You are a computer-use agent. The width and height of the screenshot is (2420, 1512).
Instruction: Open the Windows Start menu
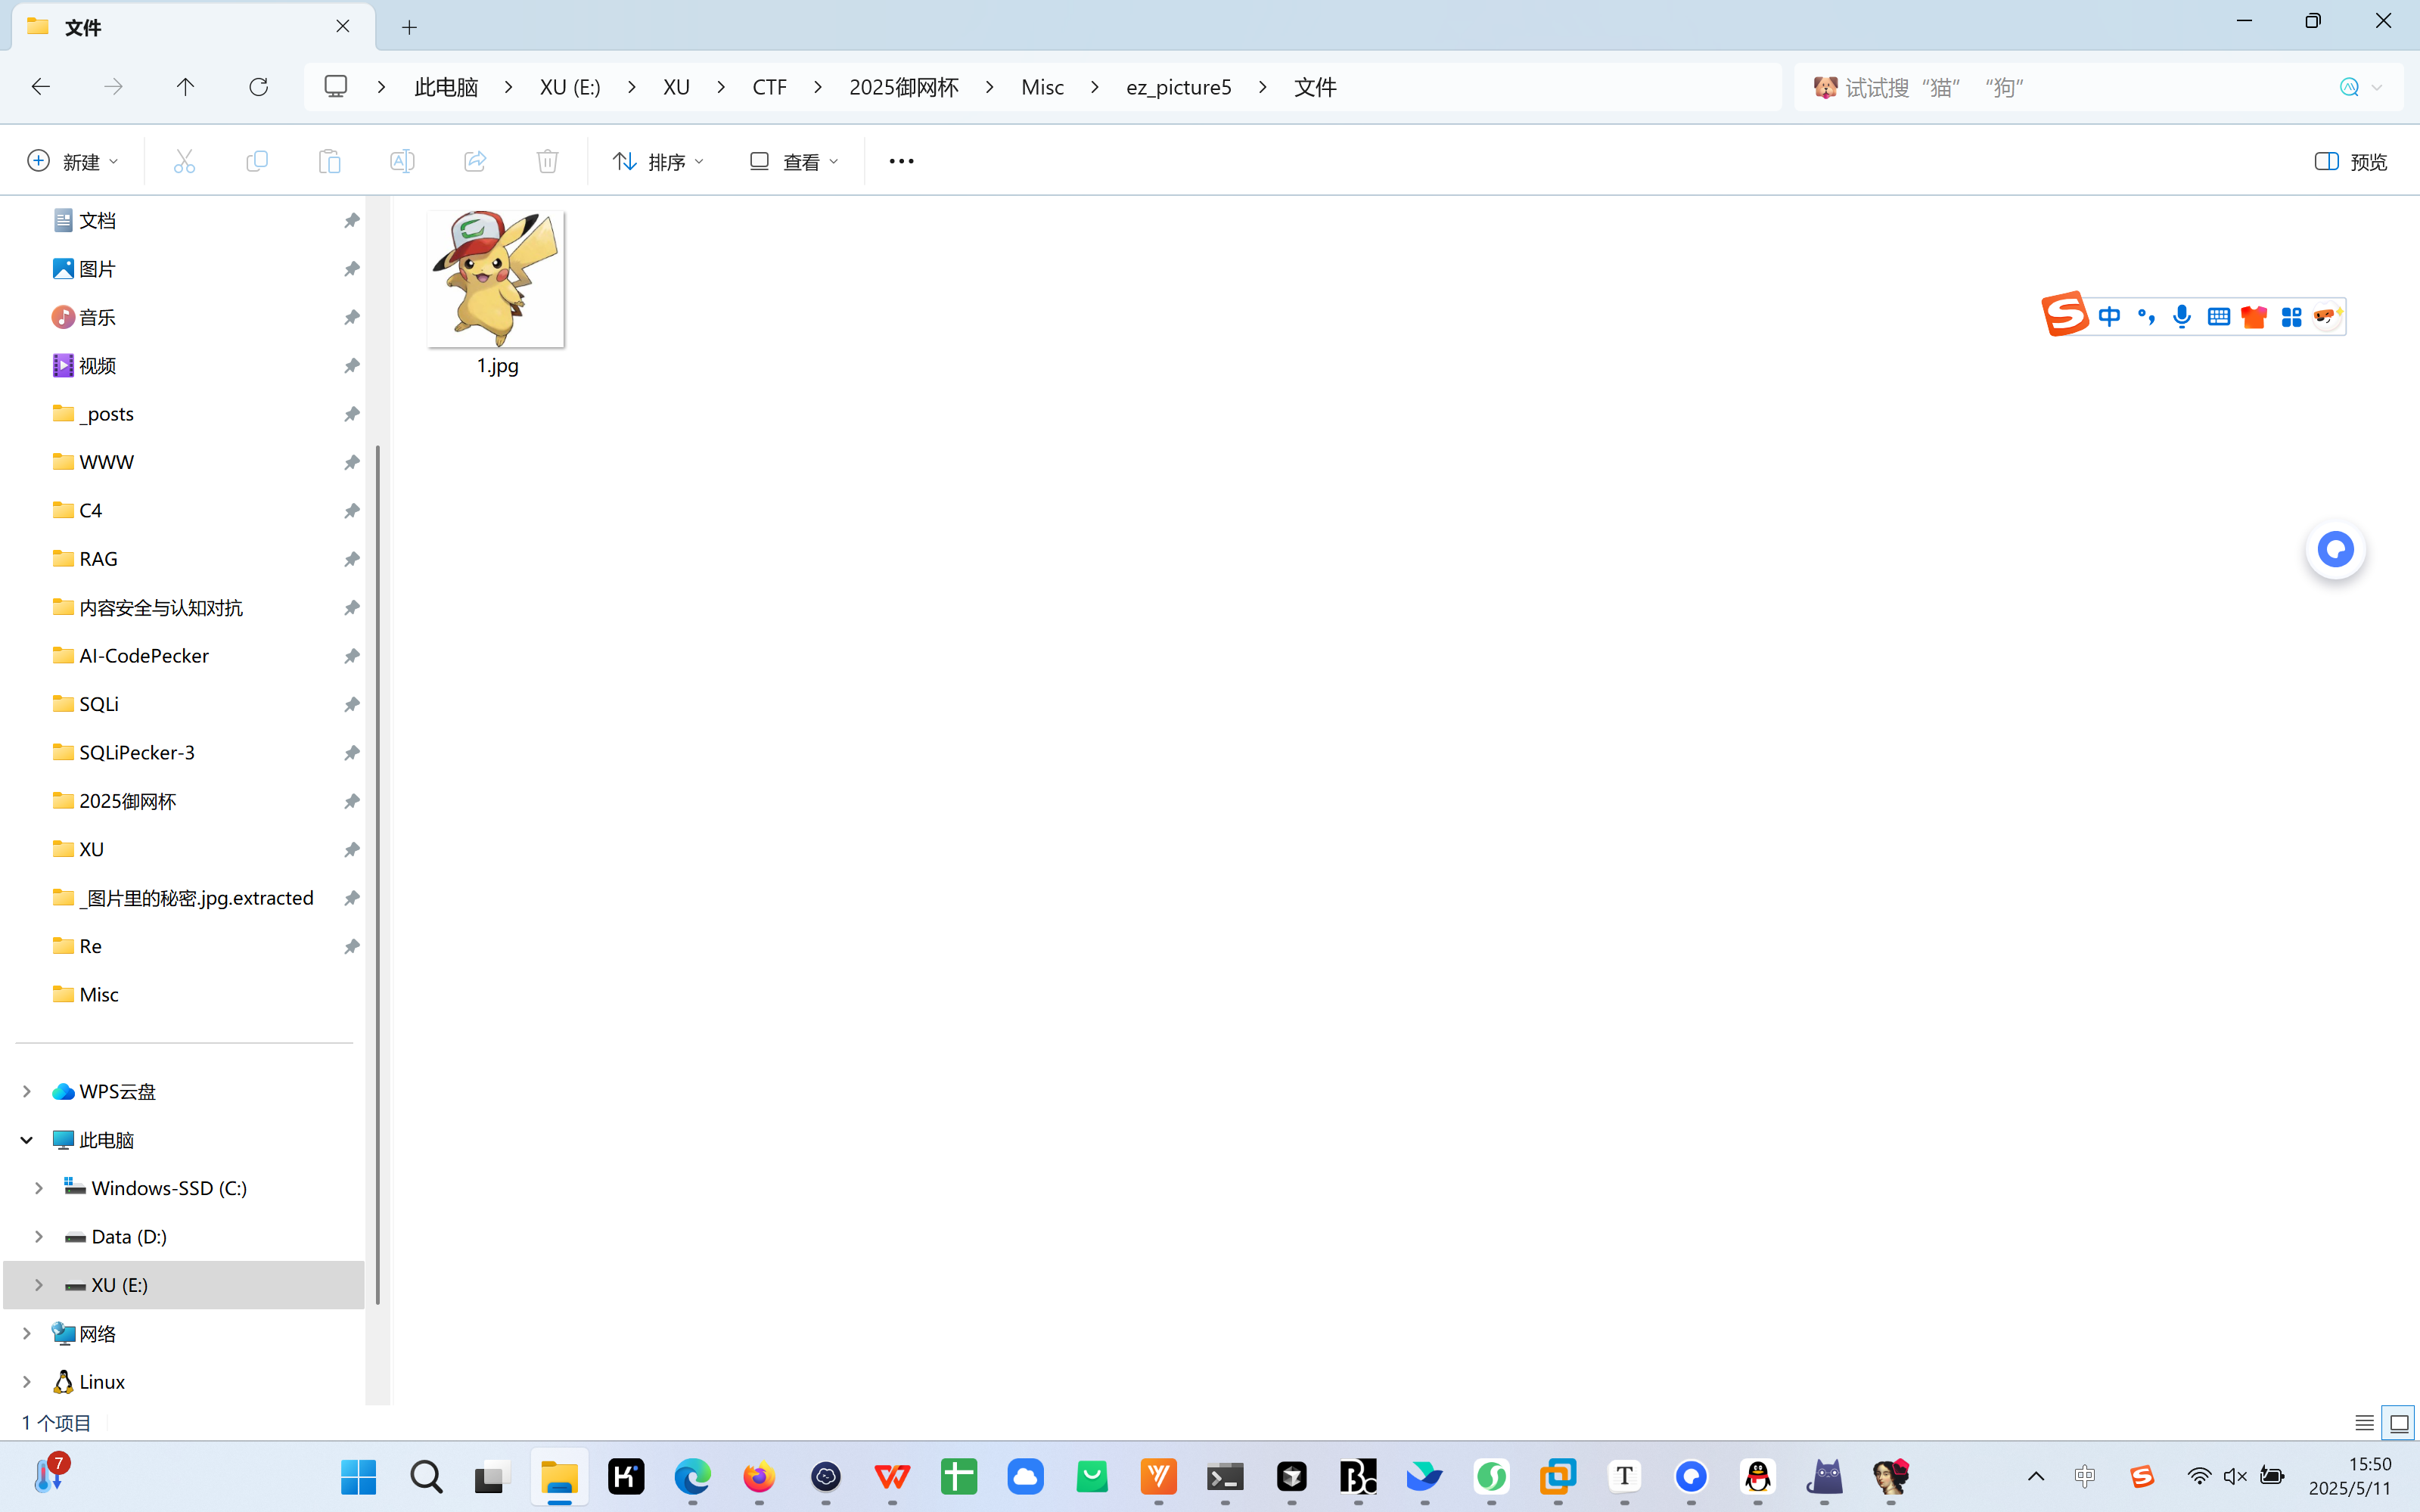pyautogui.click(x=358, y=1477)
